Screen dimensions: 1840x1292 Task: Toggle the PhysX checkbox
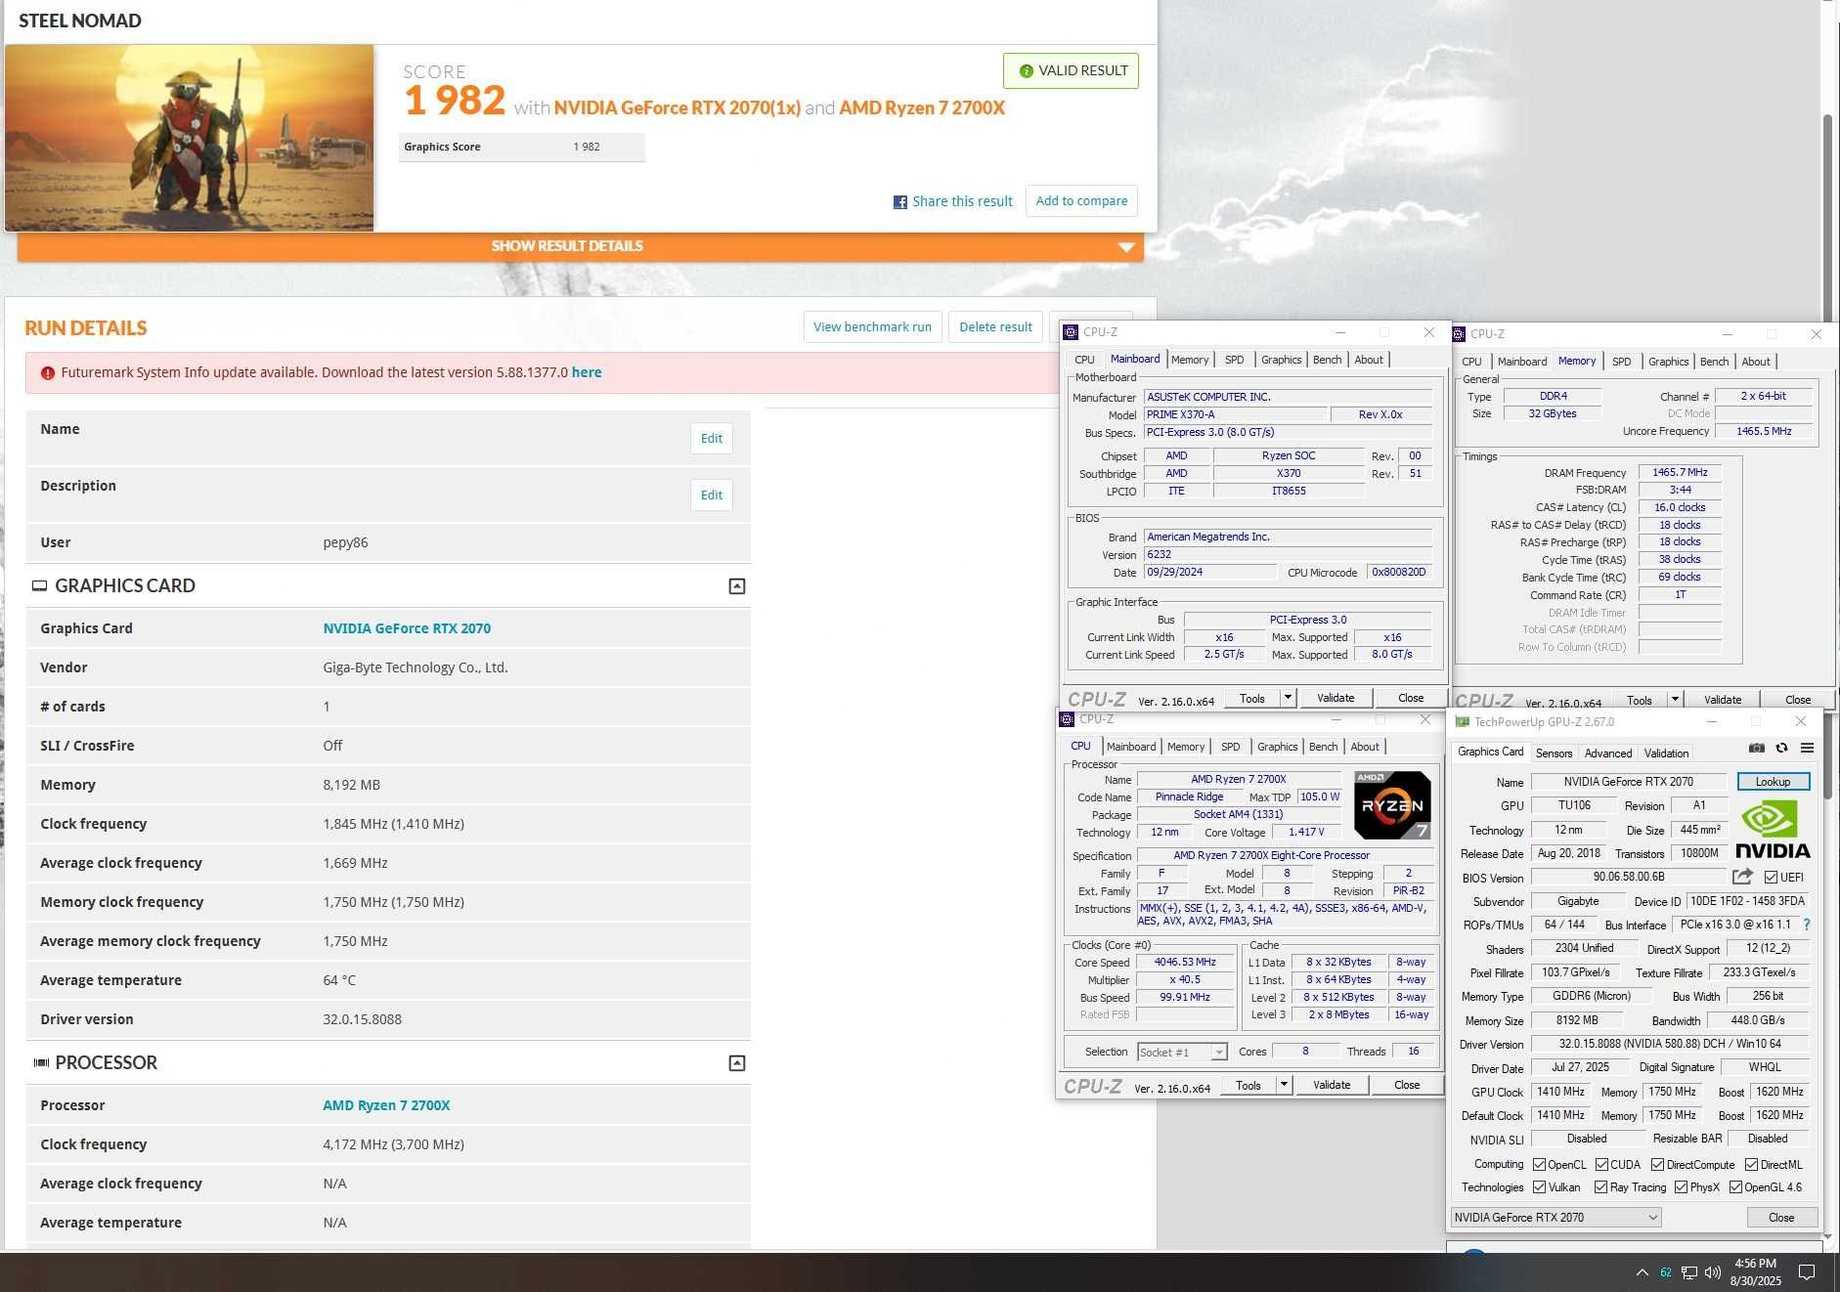tap(1682, 1187)
